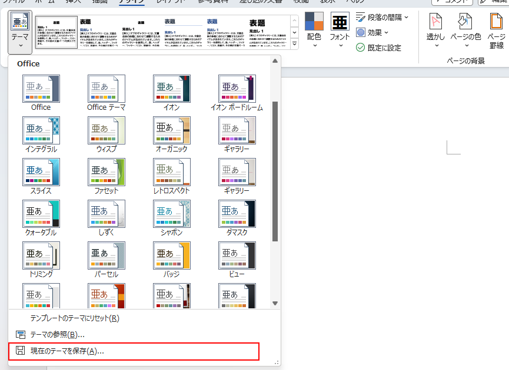Image resolution: width=509 pixels, height=370 pixels.
Task: Open the 効果 effects dropdown
Action: point(372,32)
